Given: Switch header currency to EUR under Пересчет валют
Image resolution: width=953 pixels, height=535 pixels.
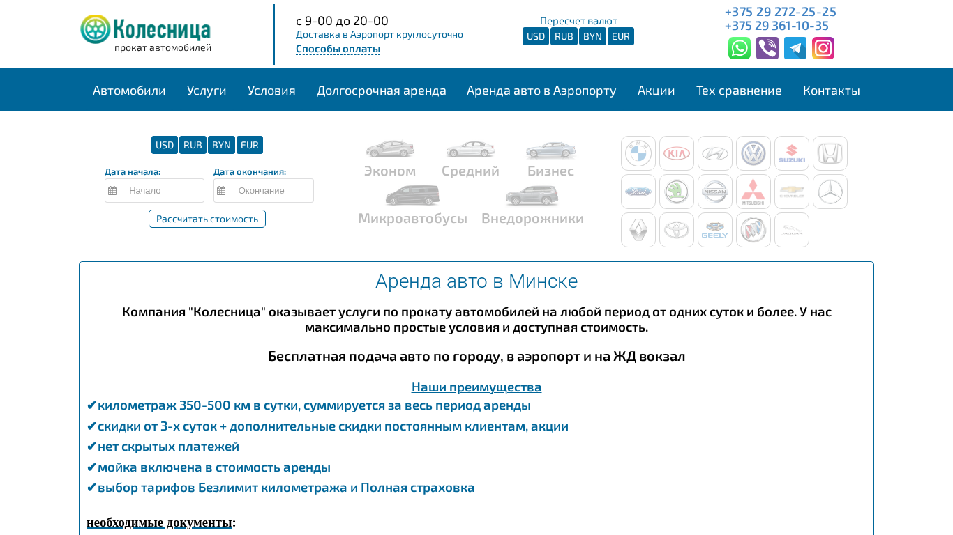Looking at the screenshot, I should (x=621, y=36).
